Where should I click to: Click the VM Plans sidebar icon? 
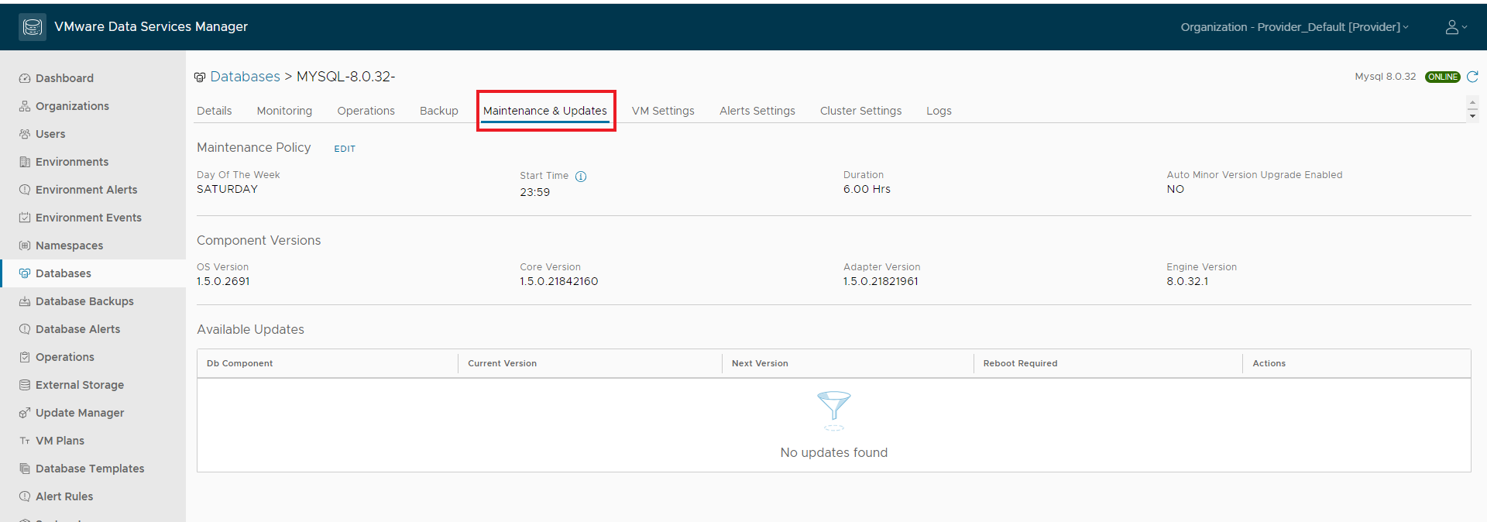point(25,441)
